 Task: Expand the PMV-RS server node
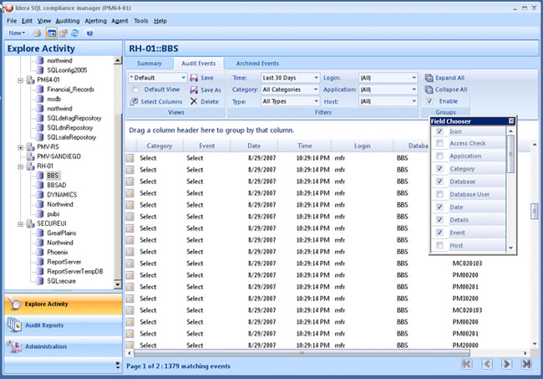20,147
